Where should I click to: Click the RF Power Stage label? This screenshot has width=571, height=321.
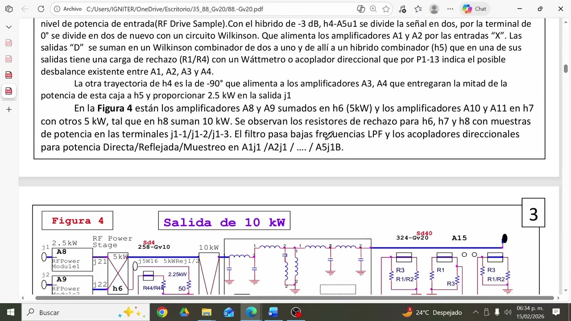[x=112, y=242]
